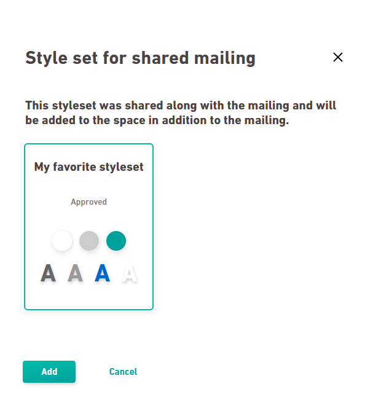The width and height of the screenshot is (381, 408).
Task: Click the 'Style set for shared mailing' heading
Action: 140,58
